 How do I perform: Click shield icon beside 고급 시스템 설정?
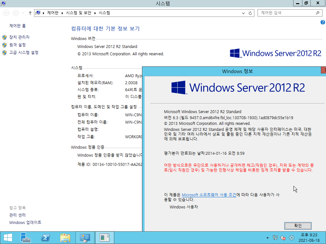pos(4,53)
